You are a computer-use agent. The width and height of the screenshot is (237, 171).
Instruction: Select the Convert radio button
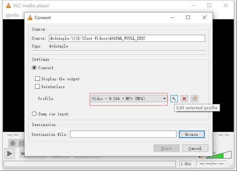click(34, 68)
